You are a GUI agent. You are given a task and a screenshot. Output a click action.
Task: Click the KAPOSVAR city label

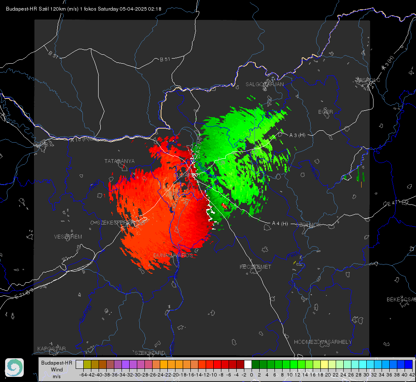point(51,348)
